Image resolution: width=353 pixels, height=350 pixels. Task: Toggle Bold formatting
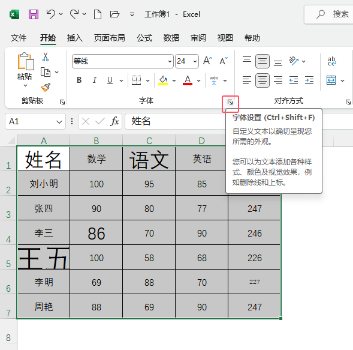click(79, 80)
